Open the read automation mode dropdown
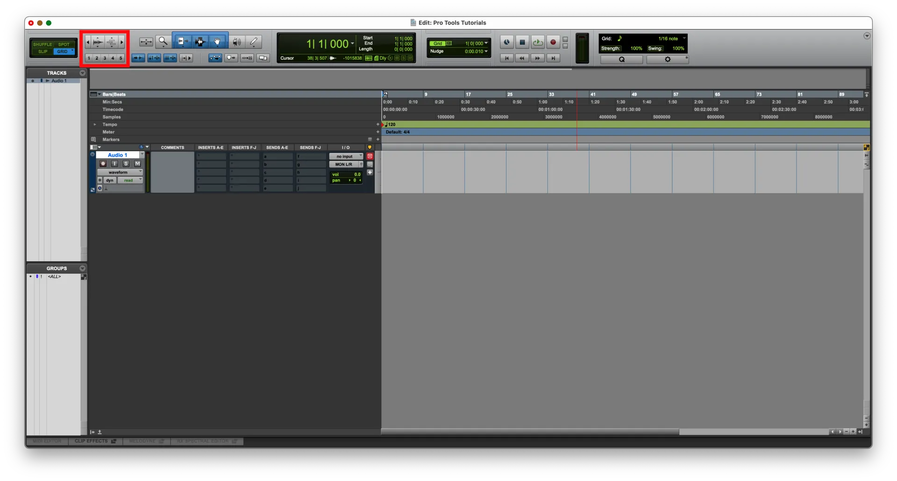 coord(130,180)
